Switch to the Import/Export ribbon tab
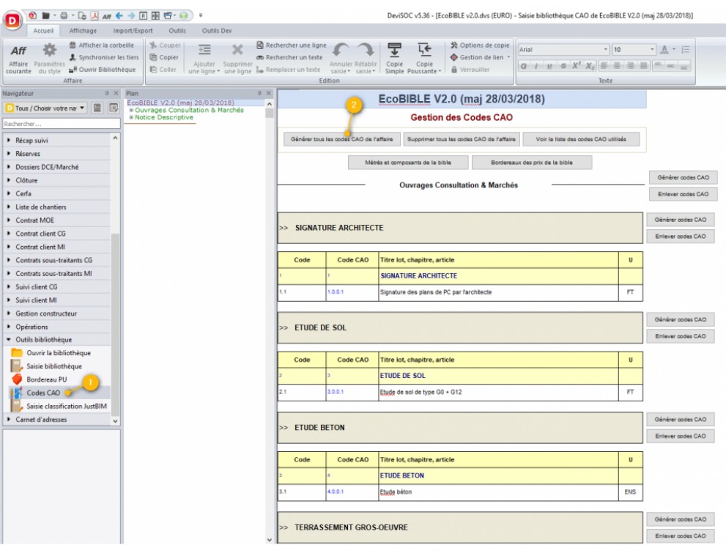 click(x=133, y=31)
